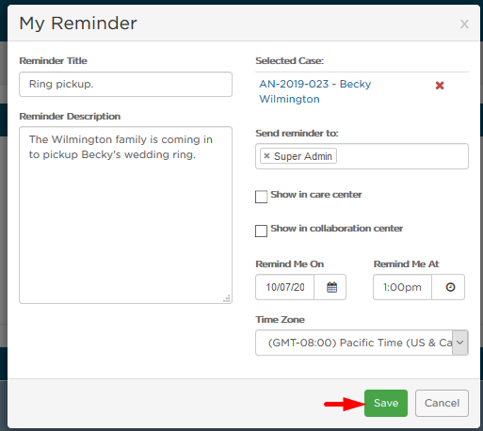Click the Send reminder to recipient field
This screenshot has height=431, width=483.
click(362, 156)
